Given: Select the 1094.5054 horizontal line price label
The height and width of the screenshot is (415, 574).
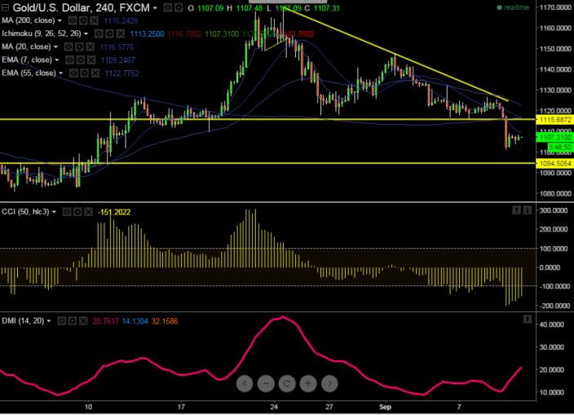Looking at the screenshot, I should (555, 164).
